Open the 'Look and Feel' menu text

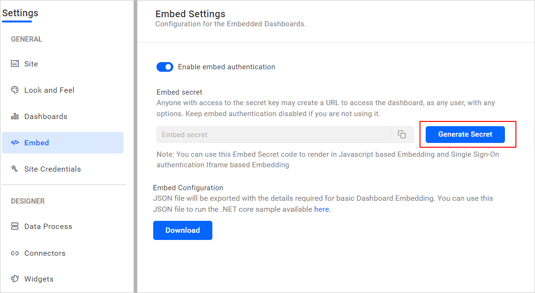click(x=49, y=90)
